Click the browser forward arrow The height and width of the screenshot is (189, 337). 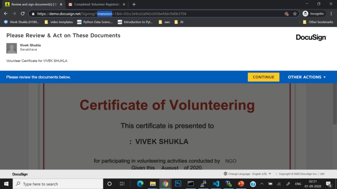pyautogui.click(x=14, y=13)
